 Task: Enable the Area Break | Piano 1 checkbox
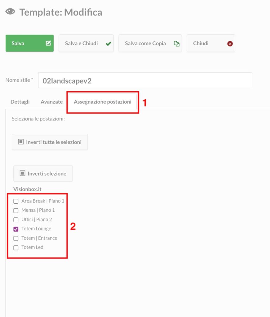click(16, 201)
